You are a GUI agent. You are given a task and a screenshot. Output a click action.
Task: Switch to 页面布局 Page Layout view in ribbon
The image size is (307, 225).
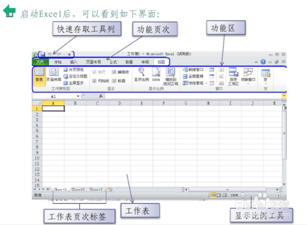pos(53,75)
